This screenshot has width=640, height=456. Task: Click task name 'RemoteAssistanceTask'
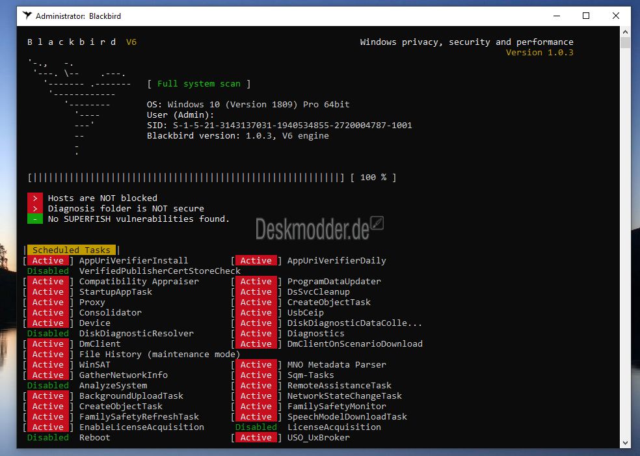click(339, 385)
